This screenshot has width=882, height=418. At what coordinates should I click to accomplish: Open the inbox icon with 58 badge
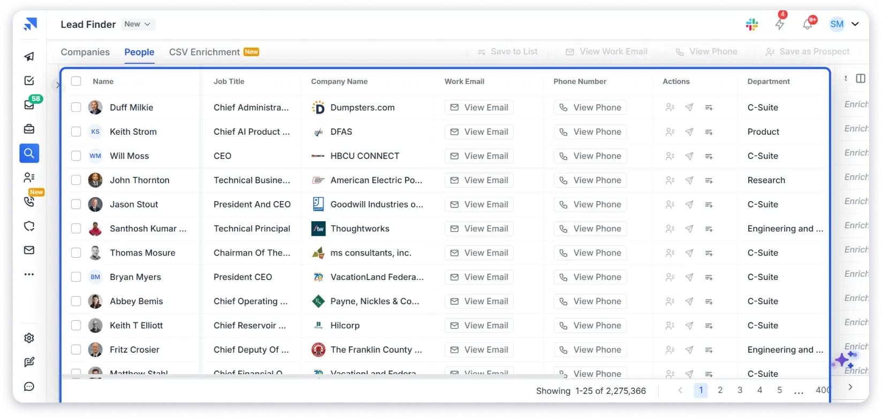[29, 105]
